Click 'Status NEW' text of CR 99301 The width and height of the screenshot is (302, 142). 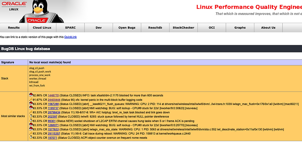[65, 121]
